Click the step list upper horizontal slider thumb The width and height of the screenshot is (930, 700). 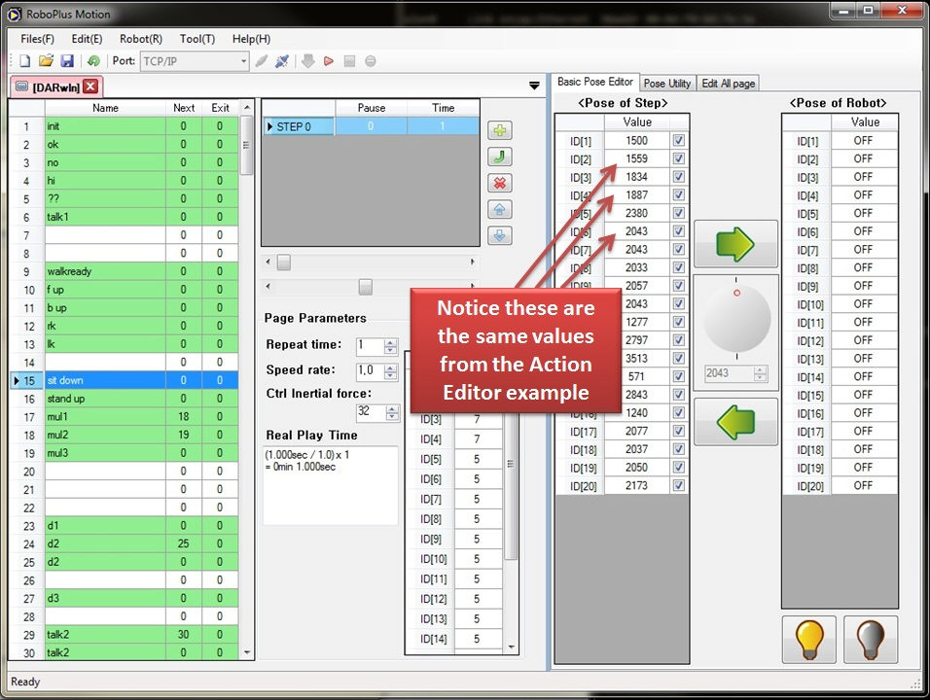[284, 262]
